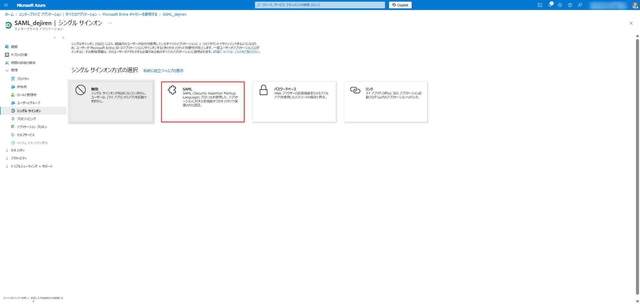
Task: Click the Microsoft Azure logo text
Action: [x=31, y=5]
